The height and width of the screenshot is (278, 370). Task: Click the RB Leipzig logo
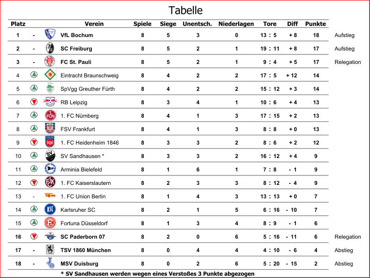coord(50,102)
